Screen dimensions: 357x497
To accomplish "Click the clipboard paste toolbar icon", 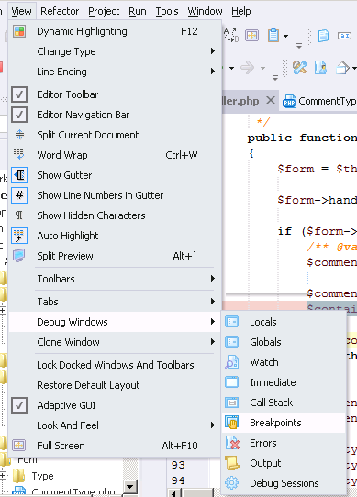I will coord(273,35).
